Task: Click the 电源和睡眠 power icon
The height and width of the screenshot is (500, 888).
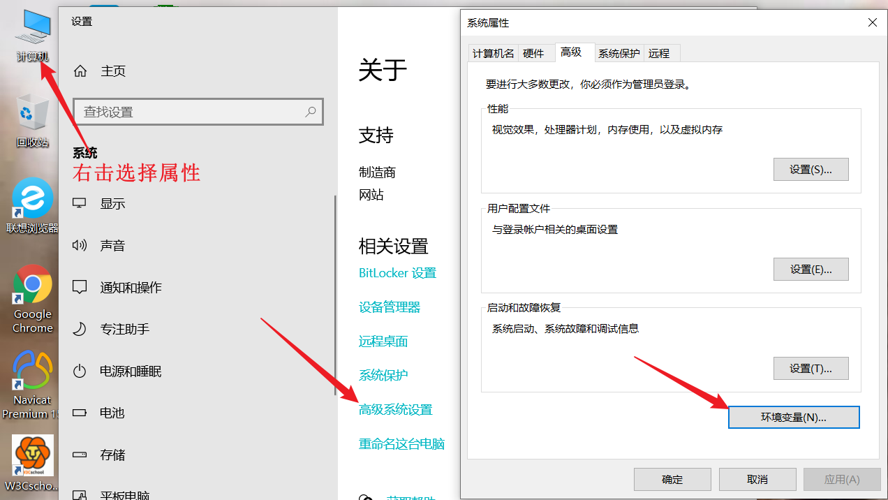Action: (x=80, y=371)
